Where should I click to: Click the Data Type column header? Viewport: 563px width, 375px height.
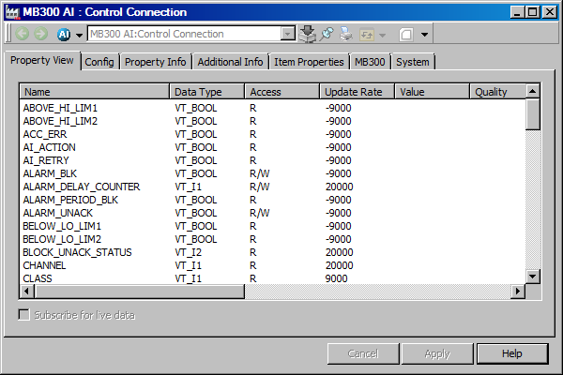point(206,92)
